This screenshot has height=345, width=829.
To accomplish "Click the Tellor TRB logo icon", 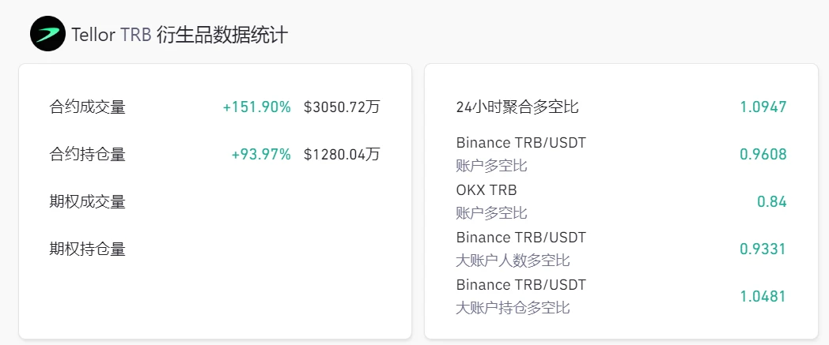I will [47, 35].
